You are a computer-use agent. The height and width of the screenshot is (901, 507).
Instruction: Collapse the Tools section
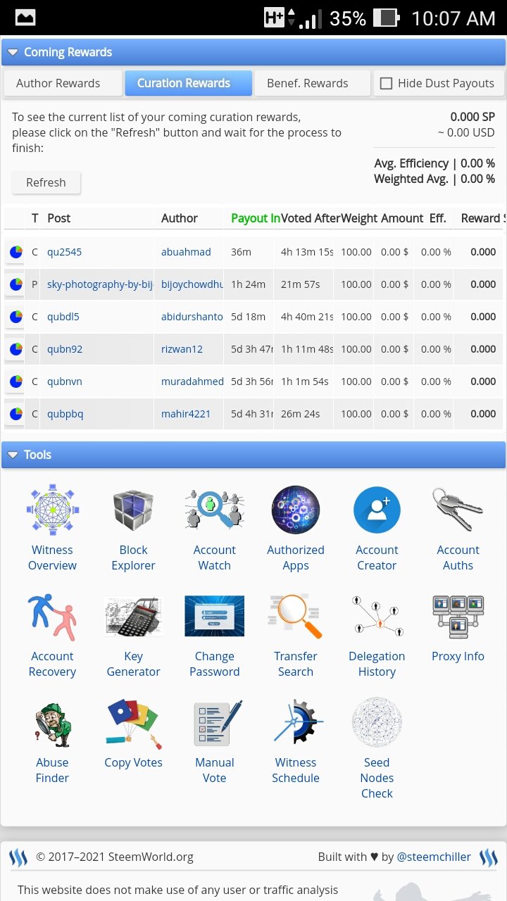pos(13,455)
